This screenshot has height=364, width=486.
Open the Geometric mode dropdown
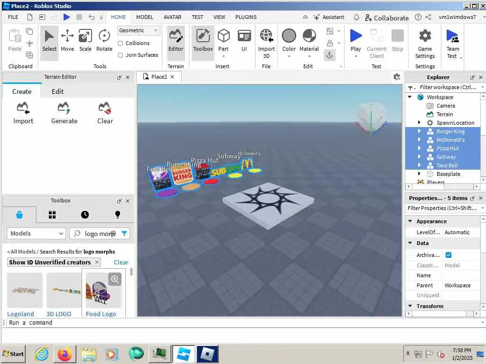(138, 30)
